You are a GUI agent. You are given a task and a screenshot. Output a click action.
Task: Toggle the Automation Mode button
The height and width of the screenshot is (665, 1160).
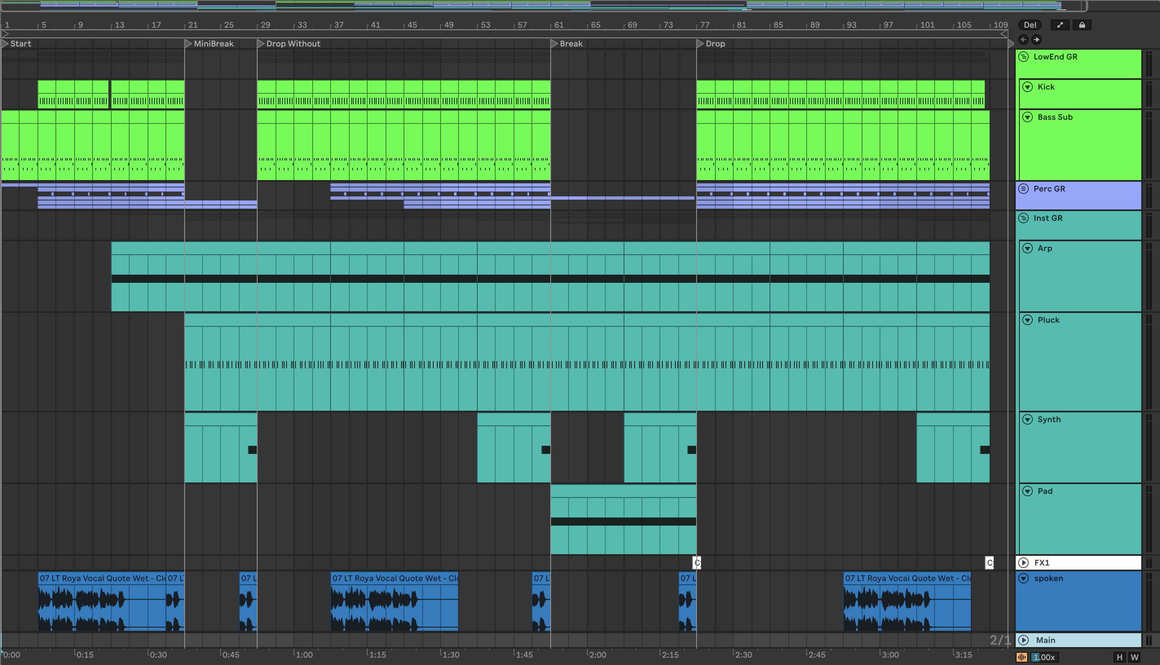pos(1059,25)
